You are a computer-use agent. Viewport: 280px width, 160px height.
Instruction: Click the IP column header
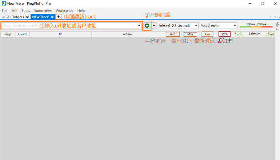tap(60, 34)
